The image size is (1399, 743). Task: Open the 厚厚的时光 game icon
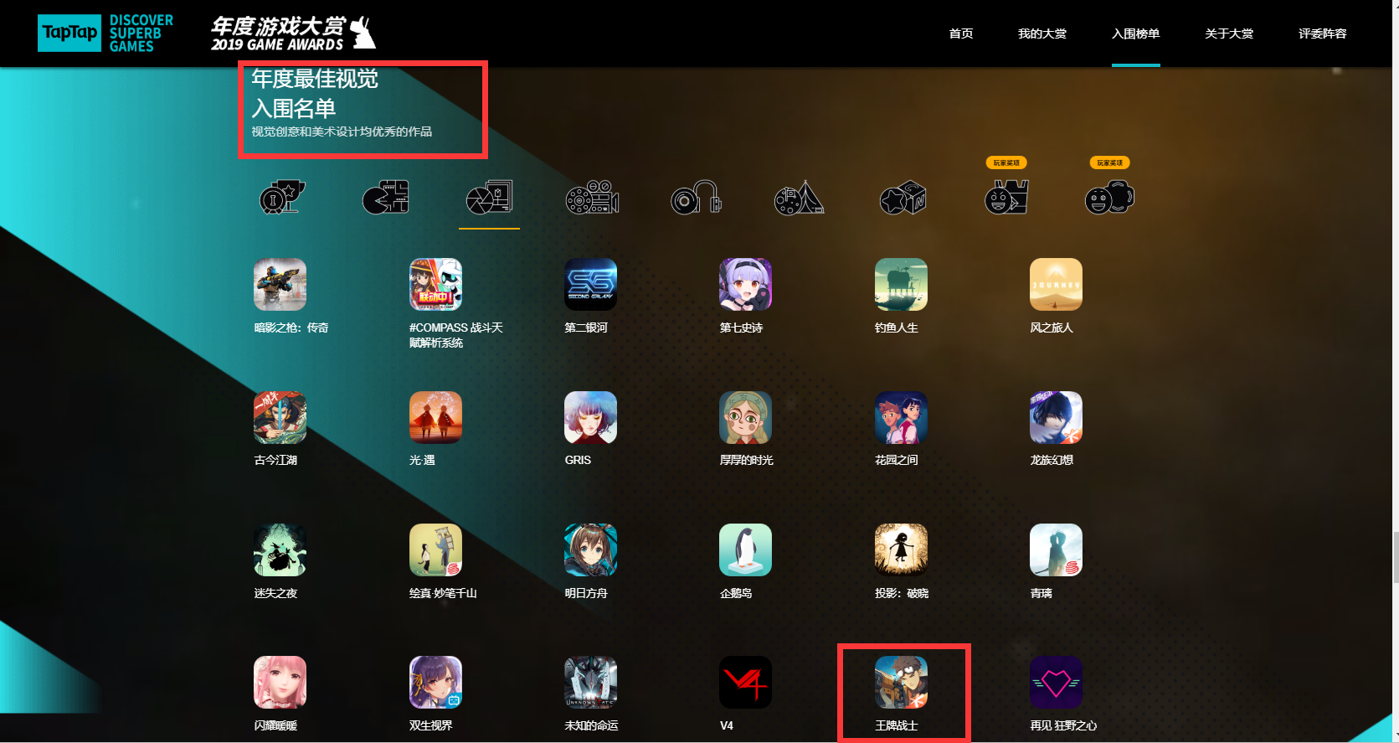(x=745, y=417)
